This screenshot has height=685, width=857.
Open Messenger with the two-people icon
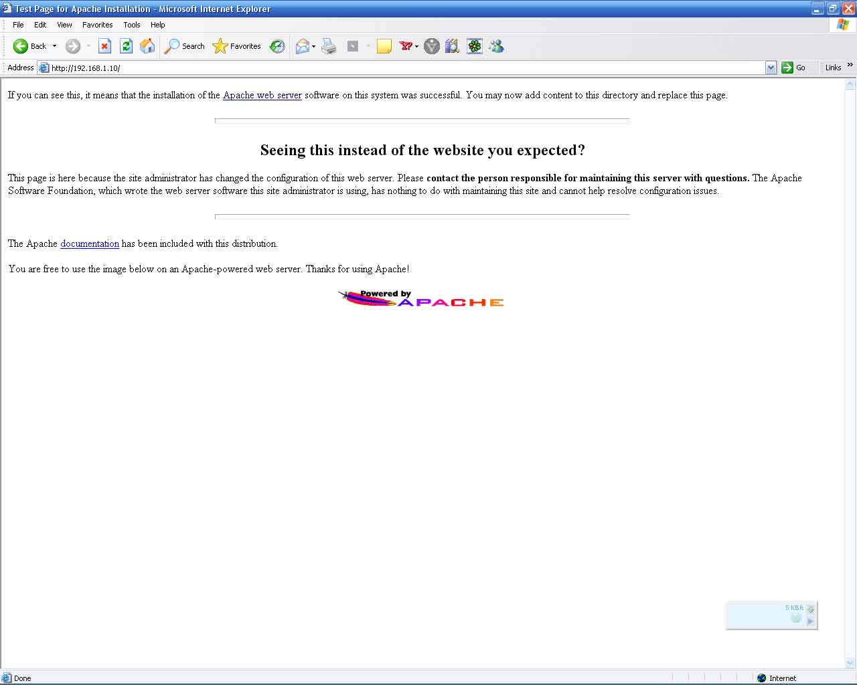[496, 46]
